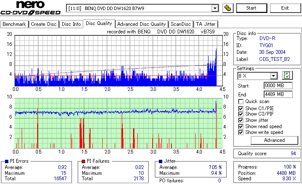302x184 pixels.
Task: Open the BENQ drive selection dropdown
Action: [215, 8]
